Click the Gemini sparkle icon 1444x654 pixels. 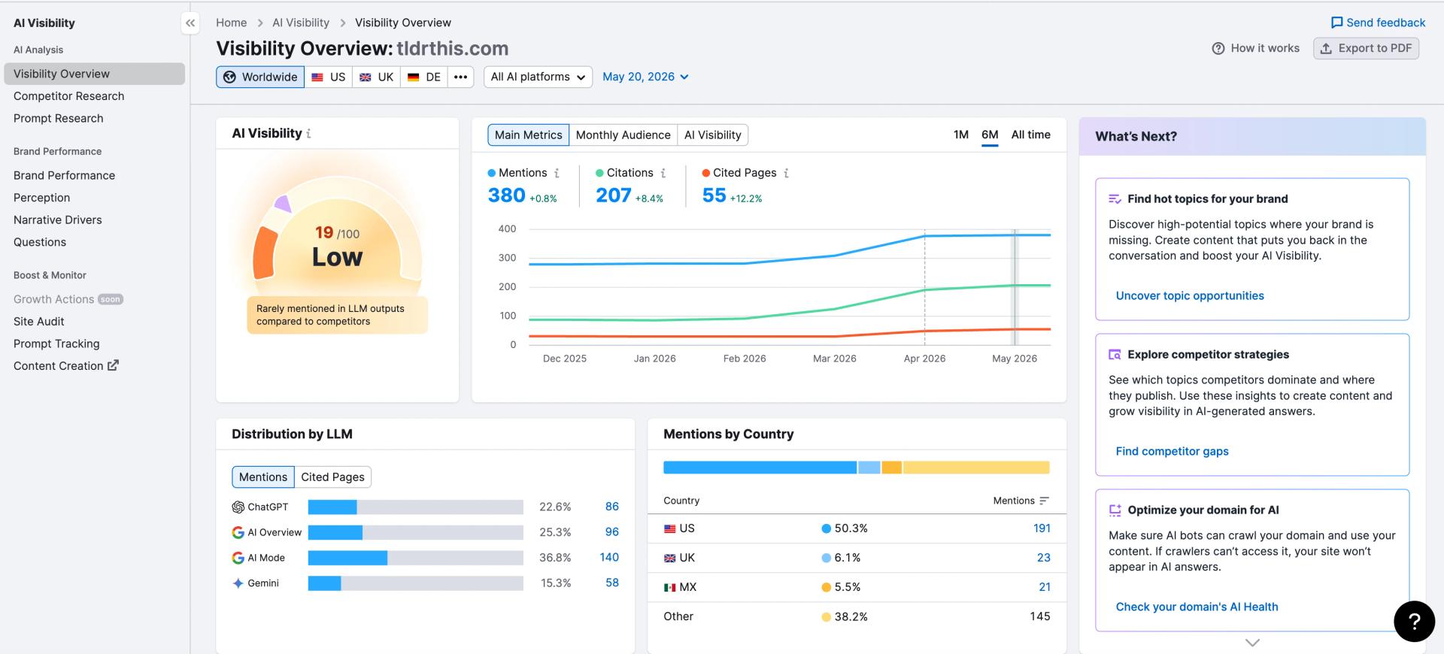(x=238, y=583)
